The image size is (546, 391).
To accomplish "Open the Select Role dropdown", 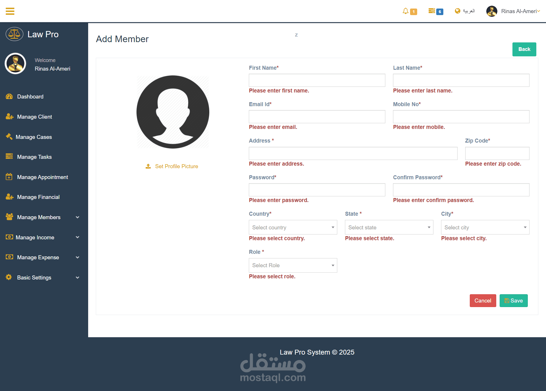I will pyautogui.click(x=293, y=265).
